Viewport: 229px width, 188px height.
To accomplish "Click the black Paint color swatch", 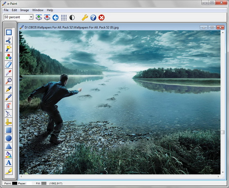I will [x=15, y=184].
